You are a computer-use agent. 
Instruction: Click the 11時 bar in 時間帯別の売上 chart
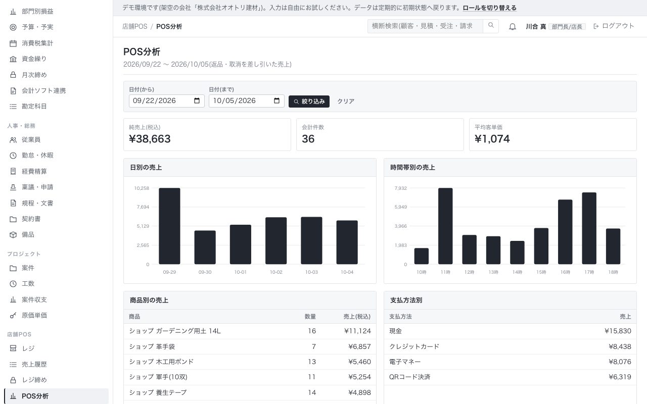445,226
